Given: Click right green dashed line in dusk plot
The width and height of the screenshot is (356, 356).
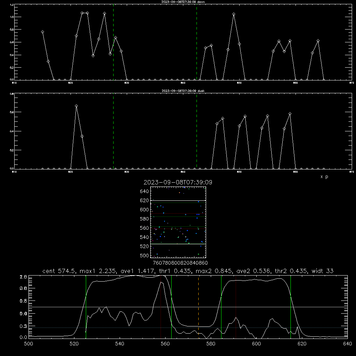Looking at the screenshot, I should point(197,131).
